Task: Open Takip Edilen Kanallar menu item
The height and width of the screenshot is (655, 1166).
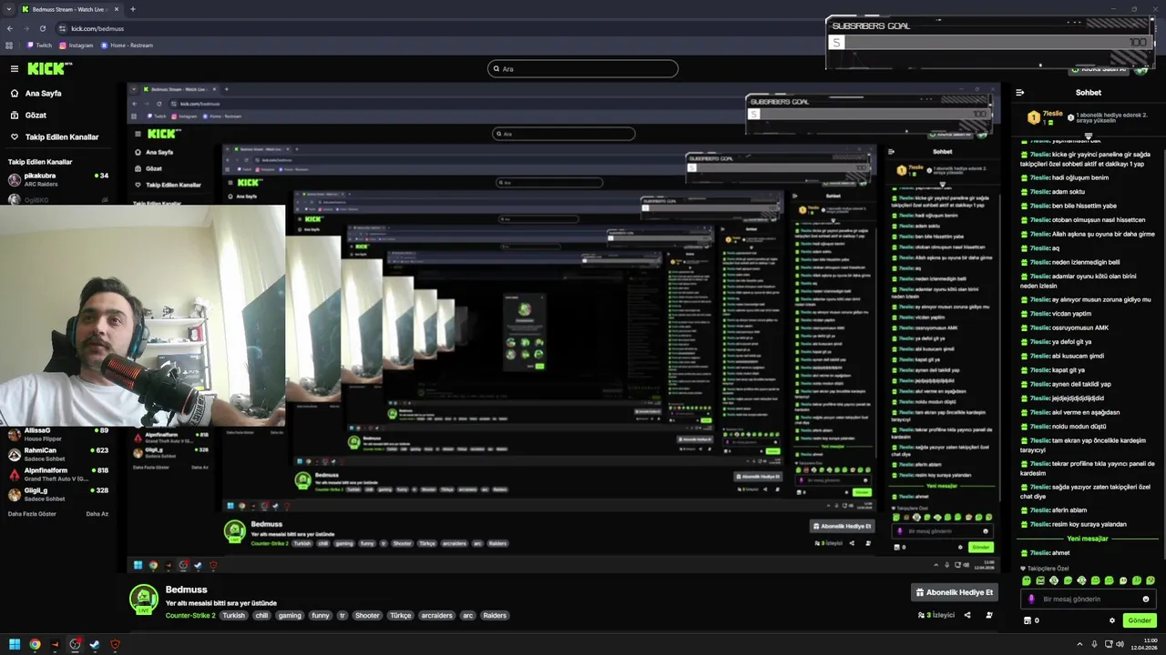Action: (55, 137)
